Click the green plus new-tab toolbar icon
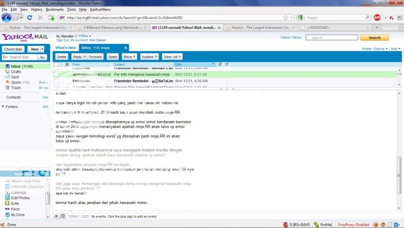This screenshot has height=228, width=404. [52, 18]
